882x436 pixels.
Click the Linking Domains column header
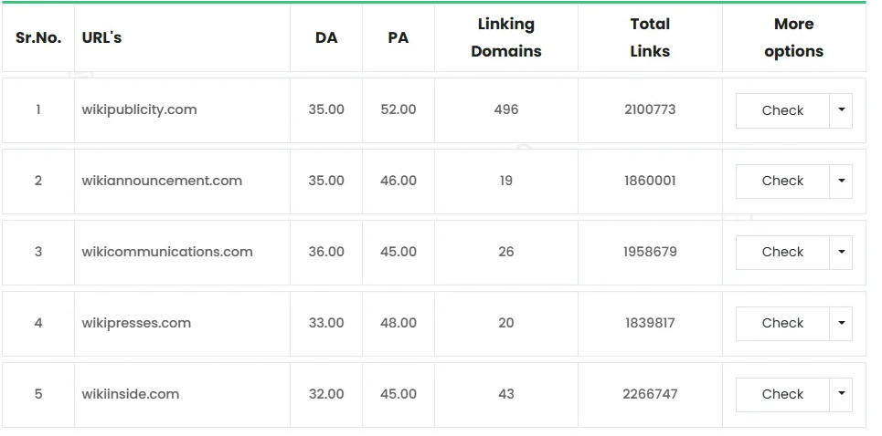[506, 37]
